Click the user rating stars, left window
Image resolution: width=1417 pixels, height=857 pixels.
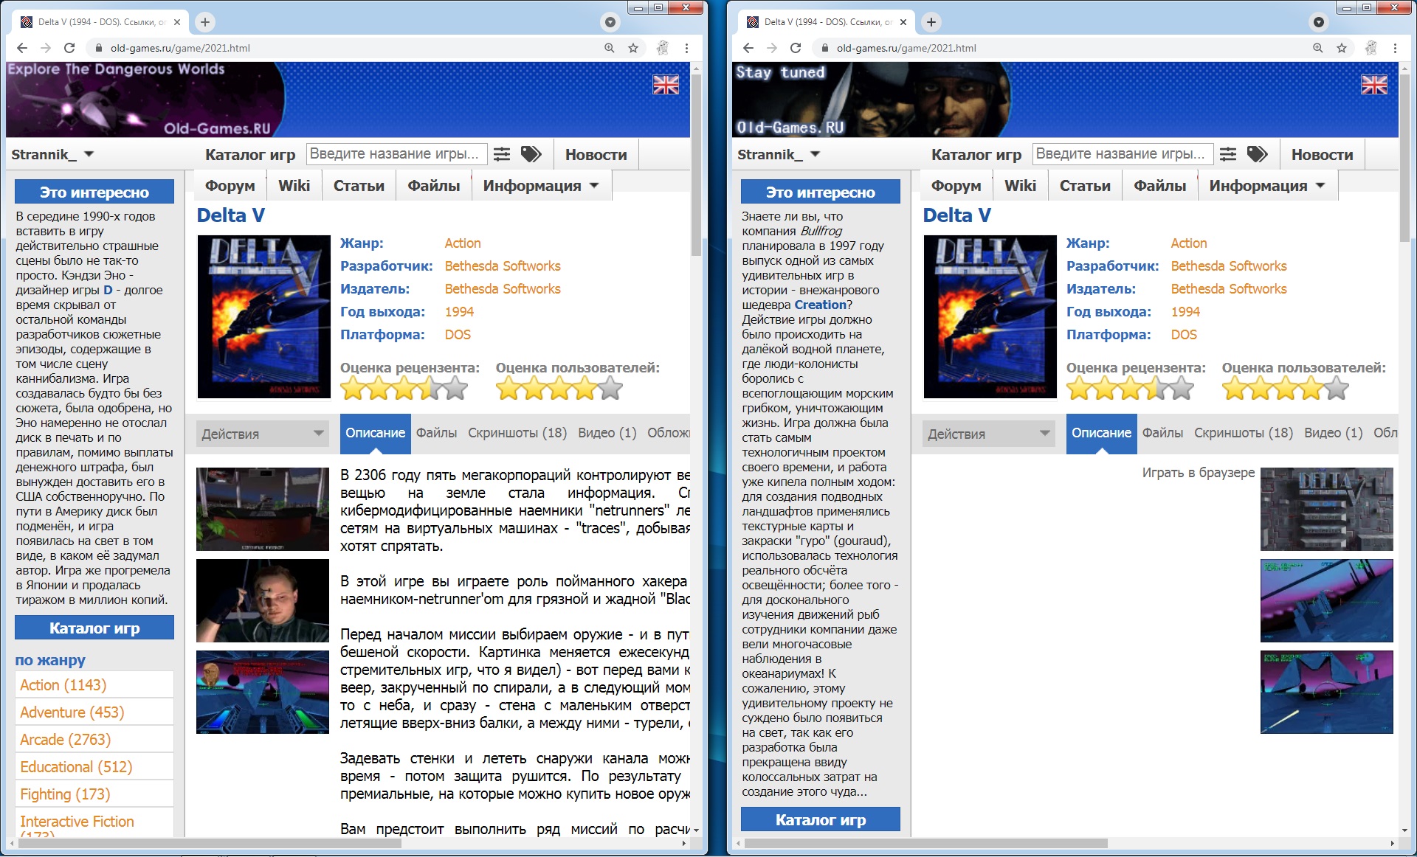pyautogui.click(x=559, y=389)
